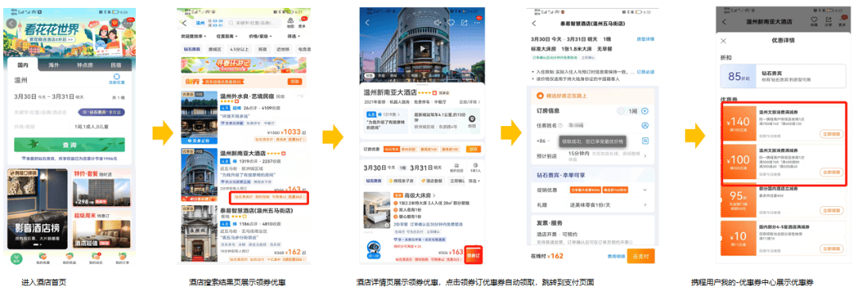Image resolution: width=858 pixels, height=291 pixels.
Task: Switch to the 钟点房 tab
Action: tap(84, 65)
